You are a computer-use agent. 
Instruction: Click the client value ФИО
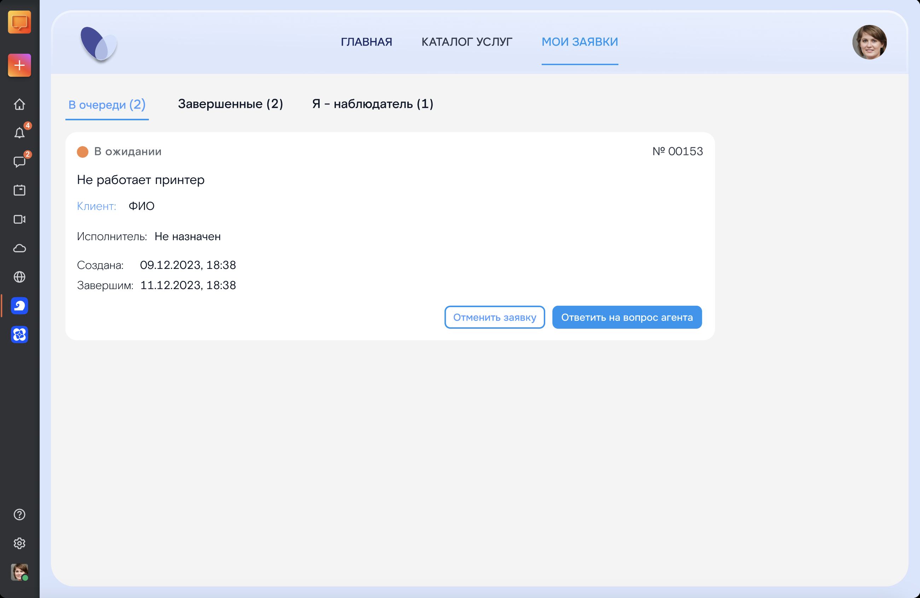(x=141, y=206)
